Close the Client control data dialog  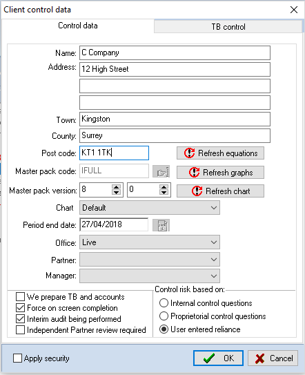(294, 10)
